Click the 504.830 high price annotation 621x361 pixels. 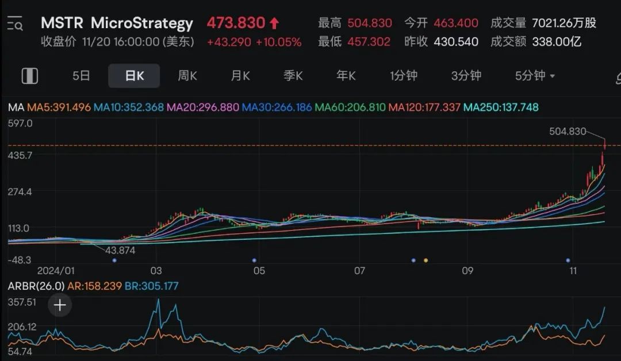[567, 132]
